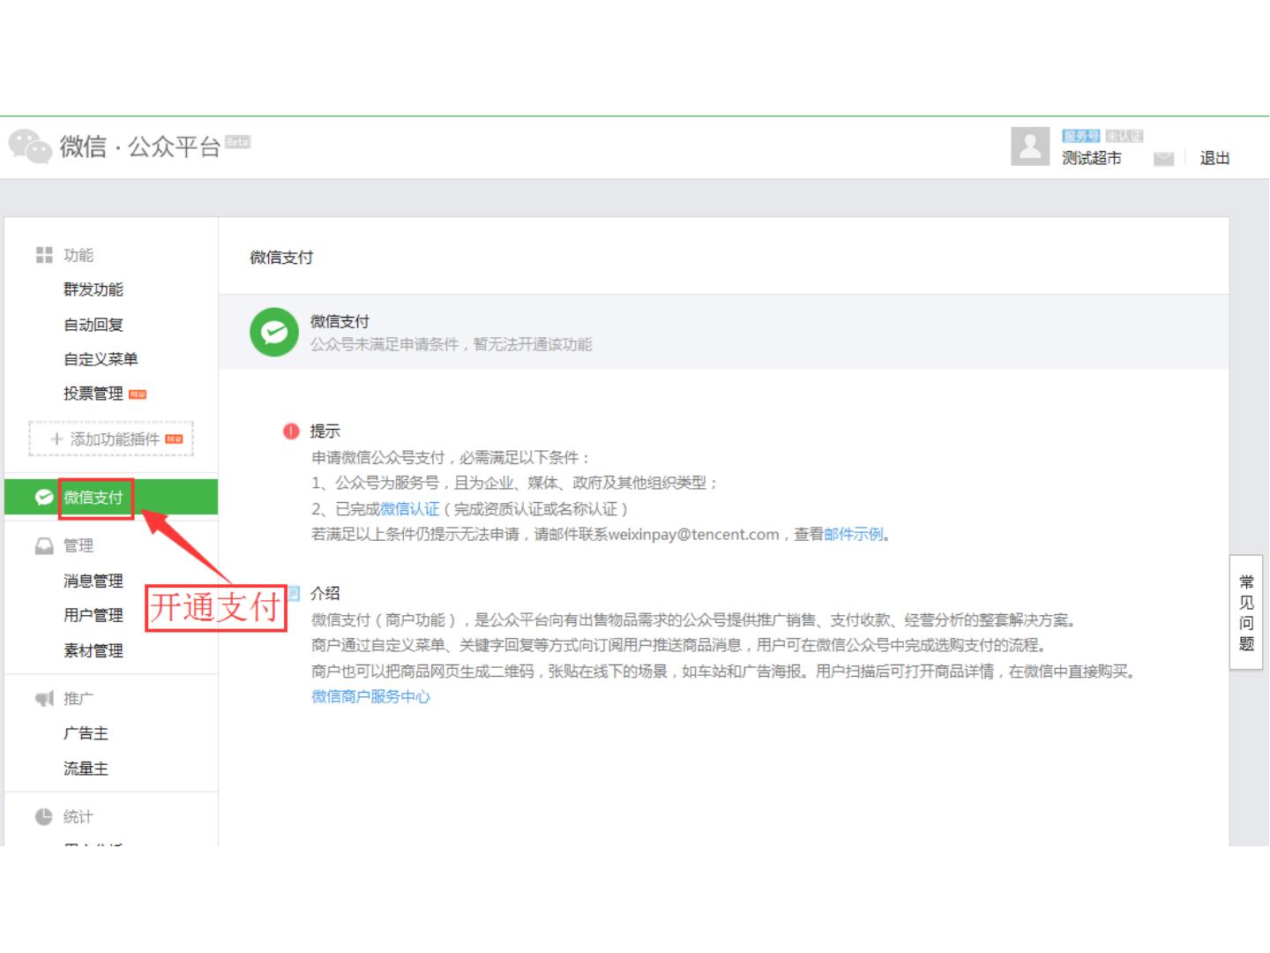The height and width of the screenshot is (953, 1270).
Task: Click the 提示 heading text
Action: click(x=325, y=431)
